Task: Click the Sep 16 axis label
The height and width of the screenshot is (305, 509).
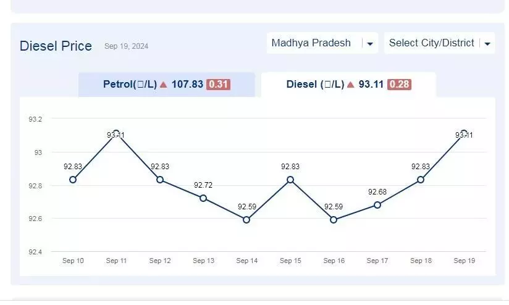Action: 334,261
